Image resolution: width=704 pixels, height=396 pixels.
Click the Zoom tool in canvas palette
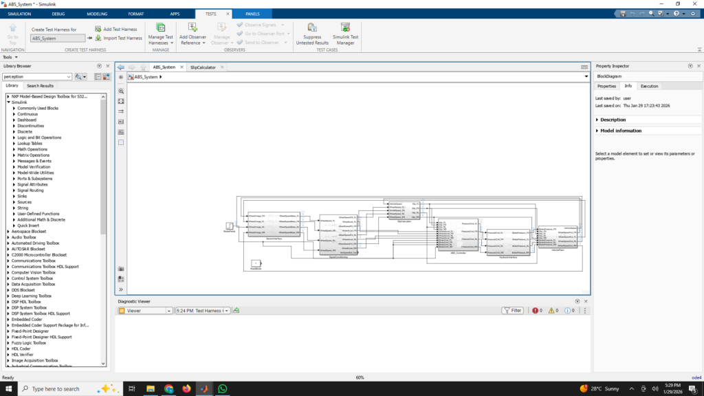(x=121, y=91)
